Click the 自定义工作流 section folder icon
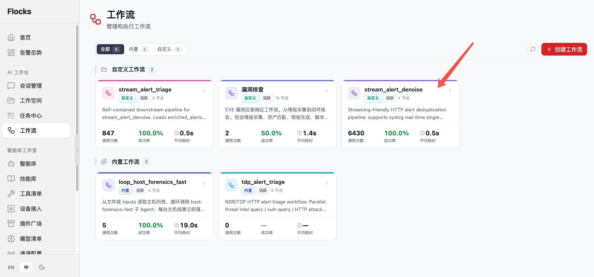Viewport: 594px width, 277px height. click(104, 69)
